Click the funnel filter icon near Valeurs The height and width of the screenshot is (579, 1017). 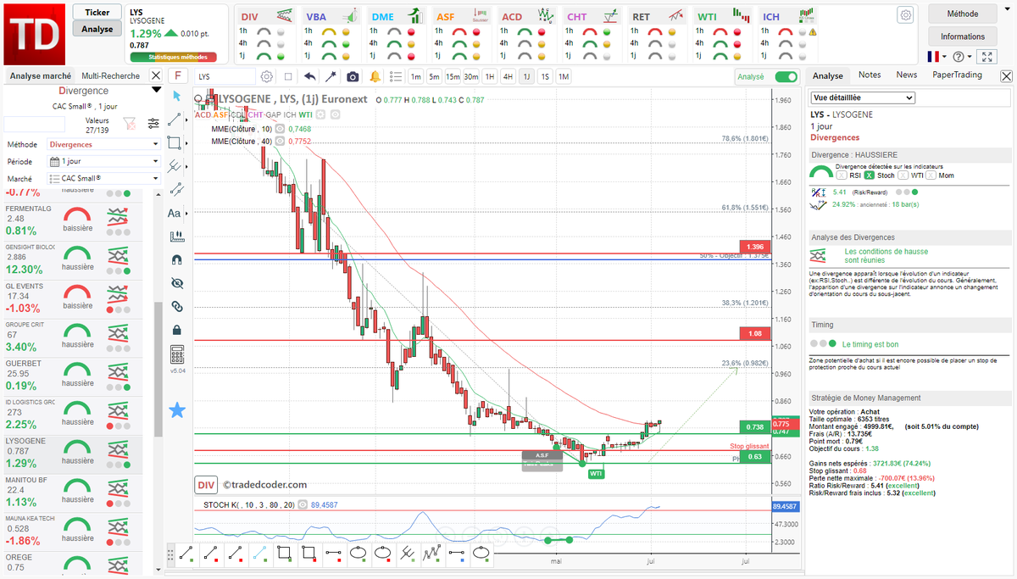129,124
